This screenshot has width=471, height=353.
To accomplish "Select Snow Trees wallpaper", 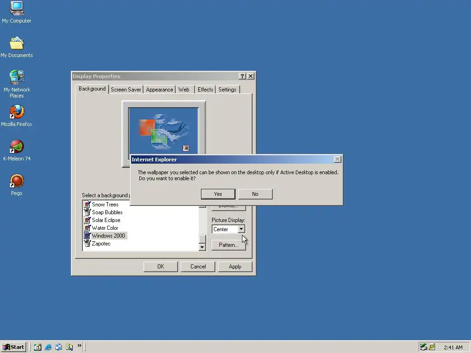I will click(105, 205).
